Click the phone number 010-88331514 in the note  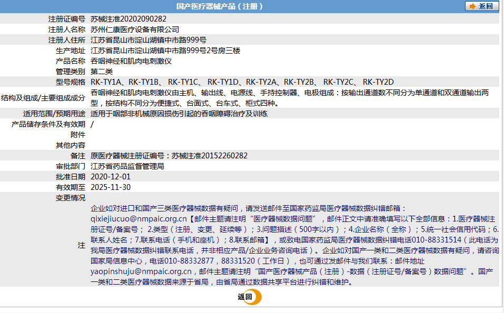[x=437, y=240]
